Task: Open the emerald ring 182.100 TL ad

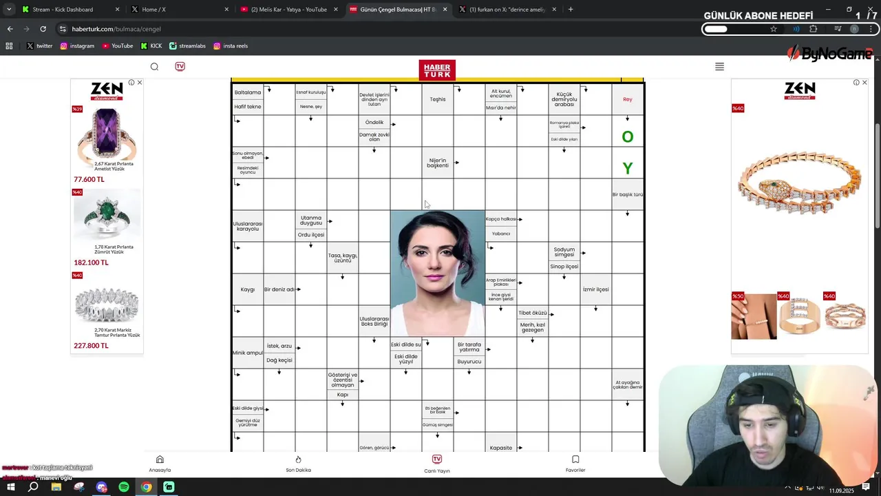Action: point(106,228)
